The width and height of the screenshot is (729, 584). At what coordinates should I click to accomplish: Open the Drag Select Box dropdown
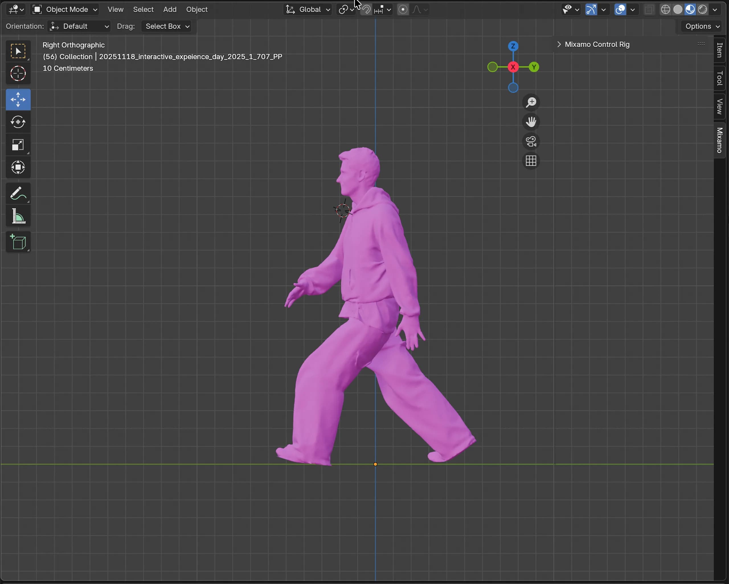click(x=167, y=26)
